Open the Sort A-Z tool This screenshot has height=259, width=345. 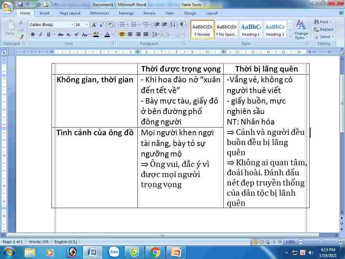pos(172,25)
